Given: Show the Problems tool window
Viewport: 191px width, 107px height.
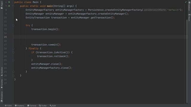Looking at the screenshot, I should [19, 106].
